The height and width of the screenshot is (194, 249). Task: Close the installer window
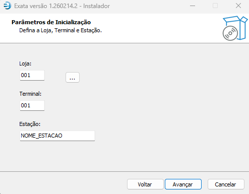coord(238,6)
